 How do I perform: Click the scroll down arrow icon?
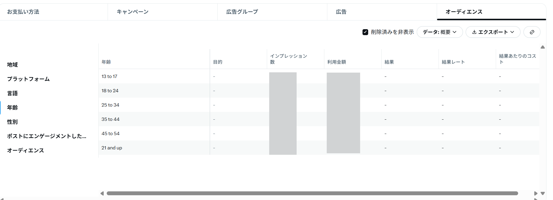(543, 193)
